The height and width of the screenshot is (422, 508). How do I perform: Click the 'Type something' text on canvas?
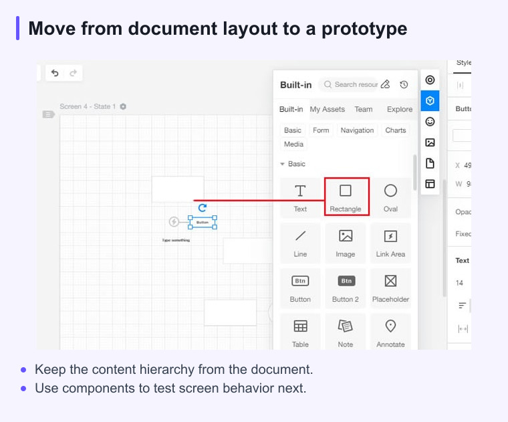[176, 240]
